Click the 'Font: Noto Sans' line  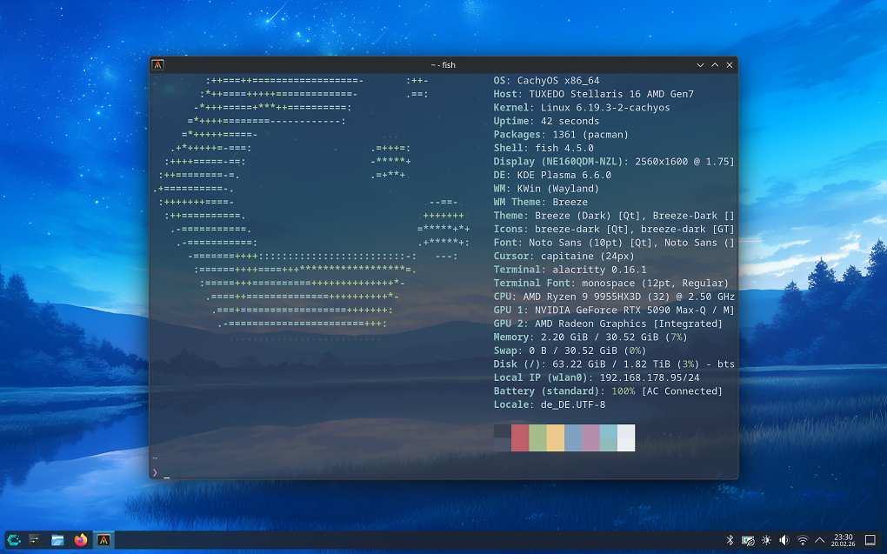(614, 243)
